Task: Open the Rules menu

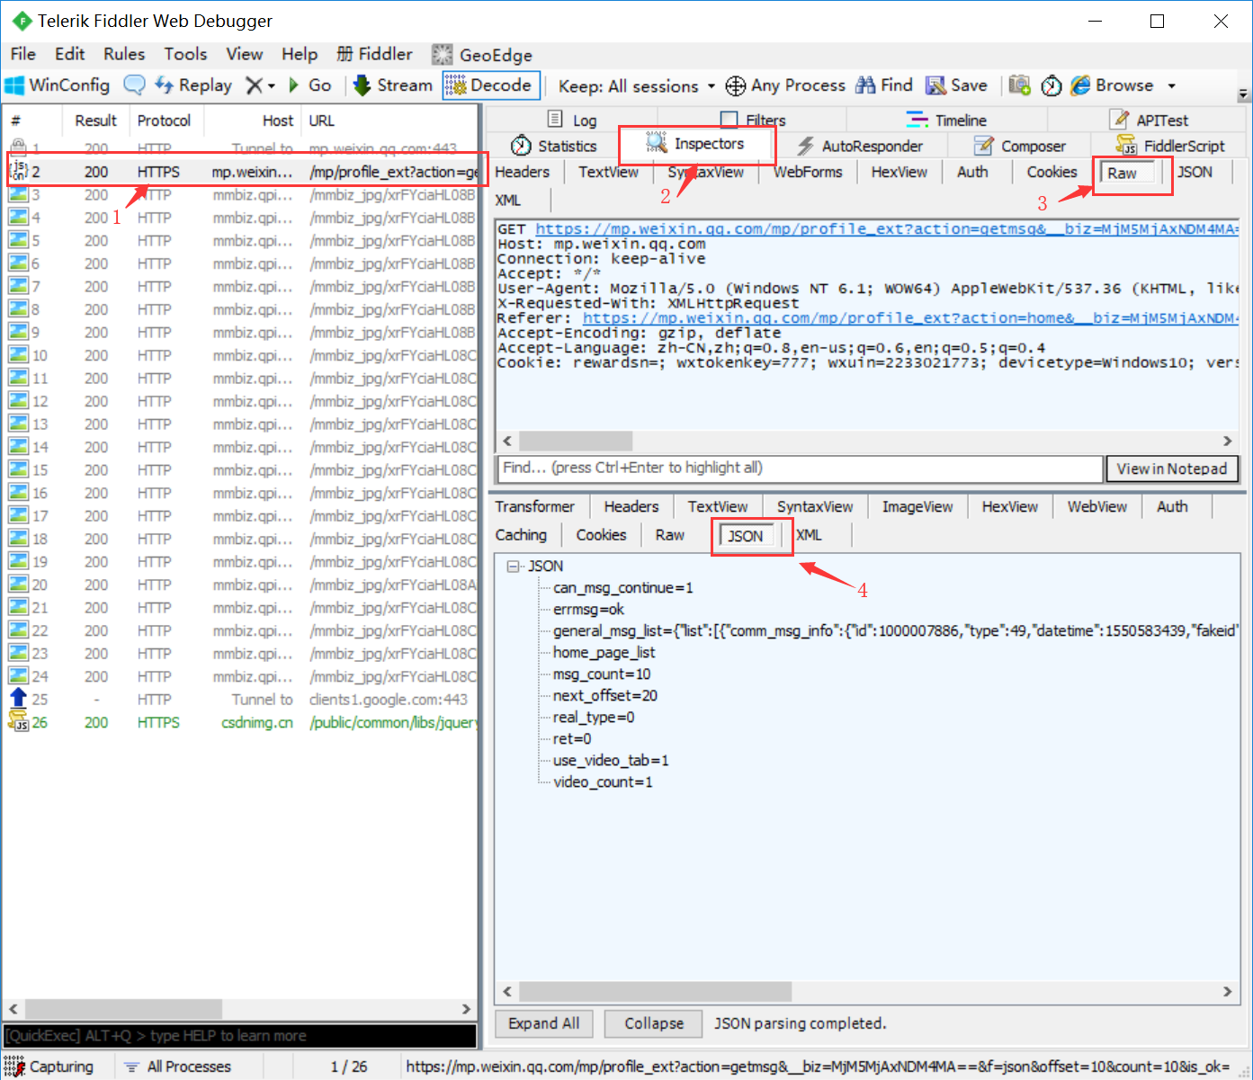Action: click(124, 54)
